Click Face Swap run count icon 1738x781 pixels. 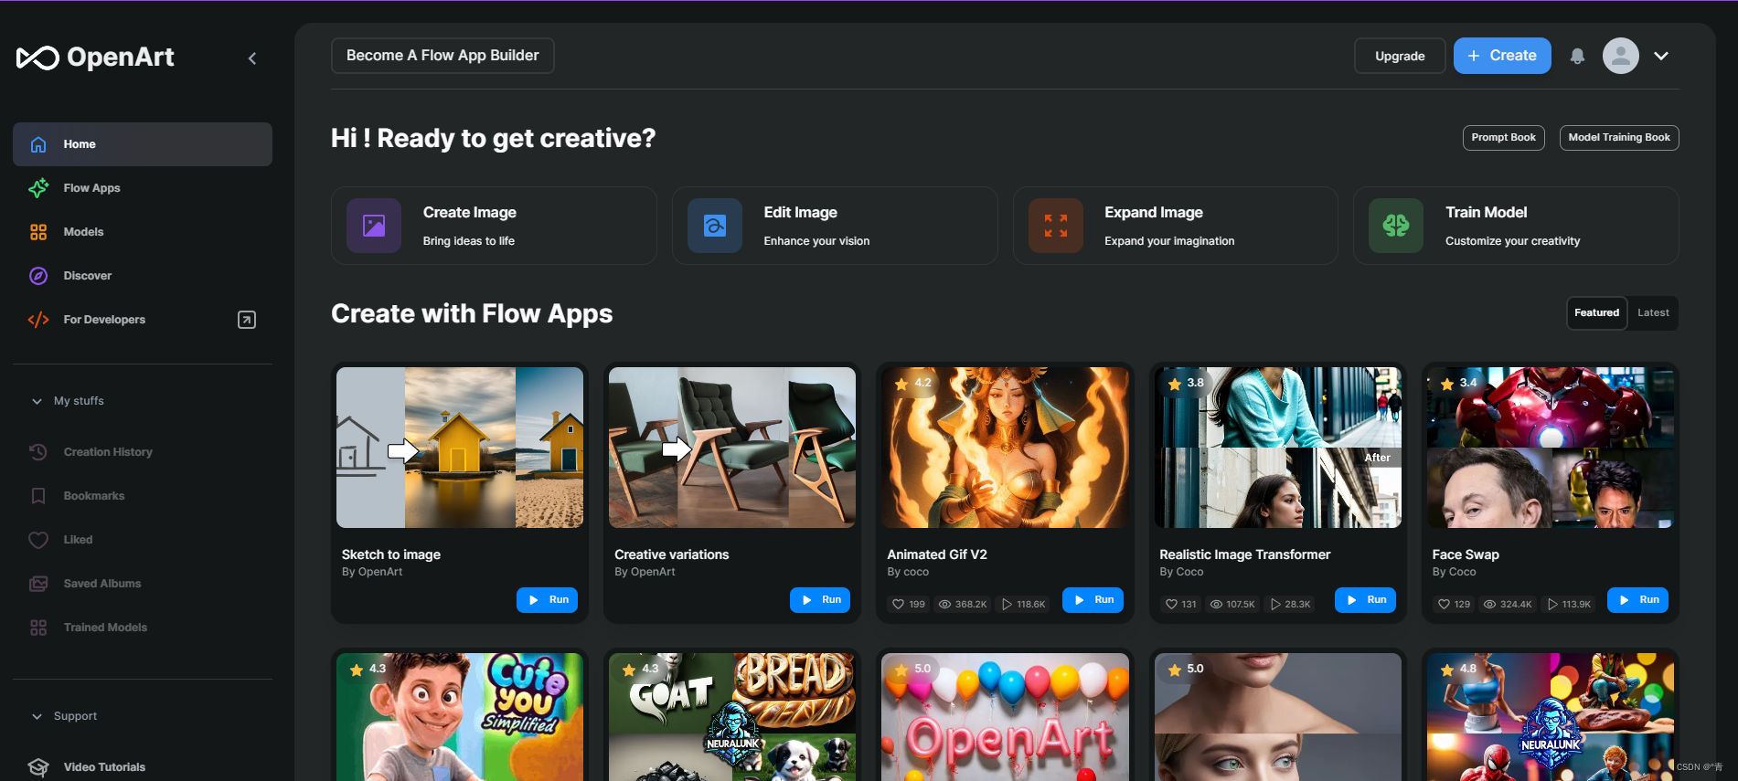(1552, 605)
